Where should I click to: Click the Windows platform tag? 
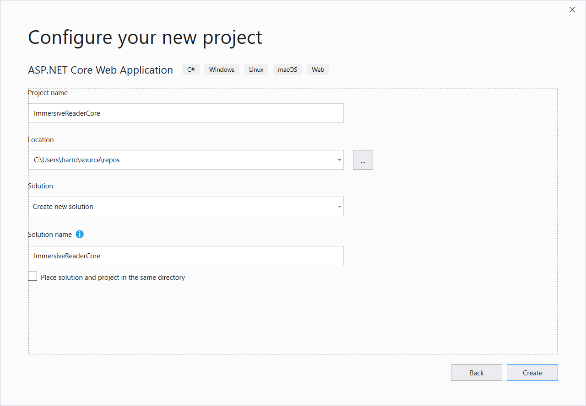(x=222, y=69)
